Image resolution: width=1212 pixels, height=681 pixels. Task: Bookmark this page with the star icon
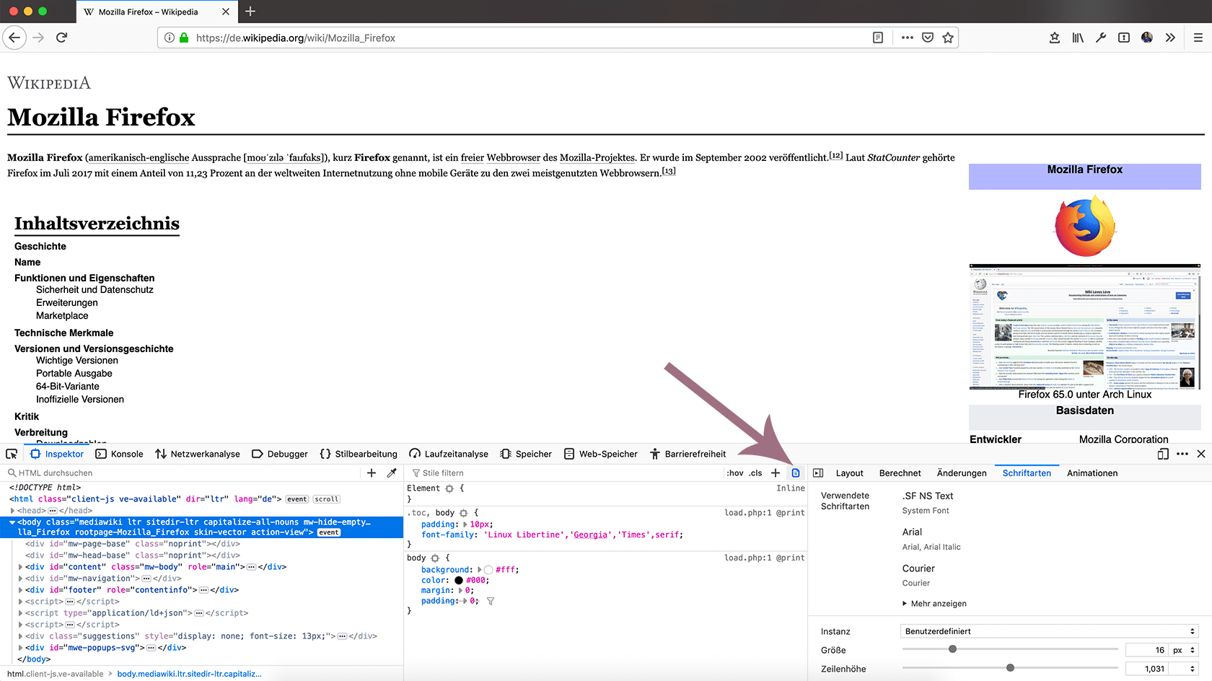click(x=948, y=38)
